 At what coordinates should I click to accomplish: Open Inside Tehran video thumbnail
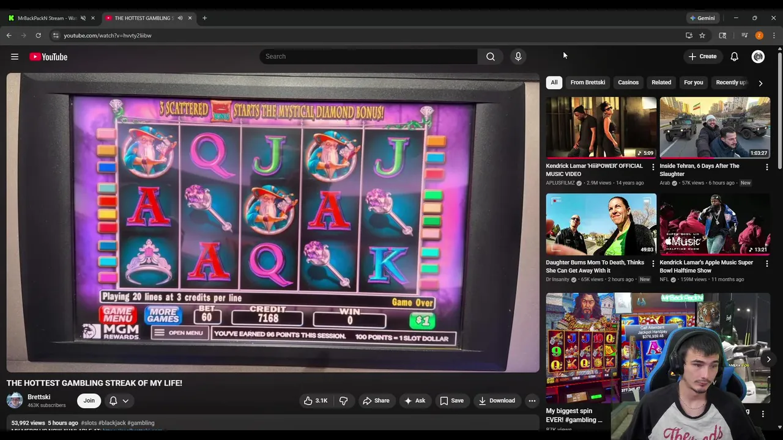point(714,127)
